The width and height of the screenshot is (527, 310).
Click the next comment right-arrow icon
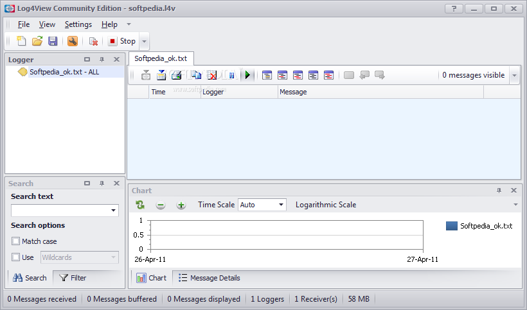(380, 75)
